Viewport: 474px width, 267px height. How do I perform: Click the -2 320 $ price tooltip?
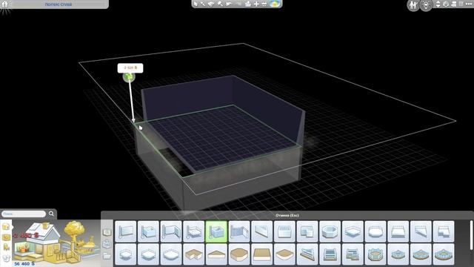[x=130, y=67]
